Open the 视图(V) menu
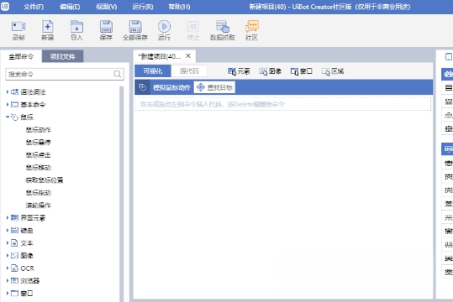This screenshot has width=453, height=302. pyautogui.click(x=106, y=7)
